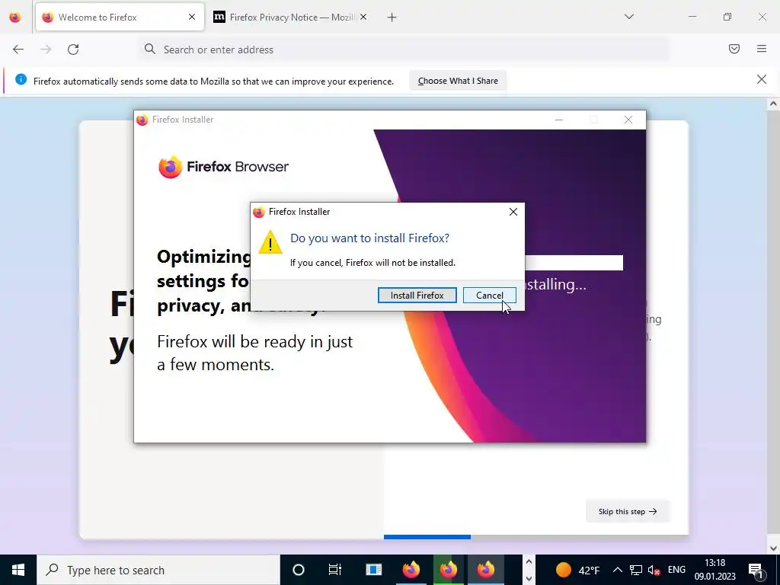Click the Firefox icon in the installer title bar
Screen dimensions: 780x585
pyautogui.click(x=142, y=120)
